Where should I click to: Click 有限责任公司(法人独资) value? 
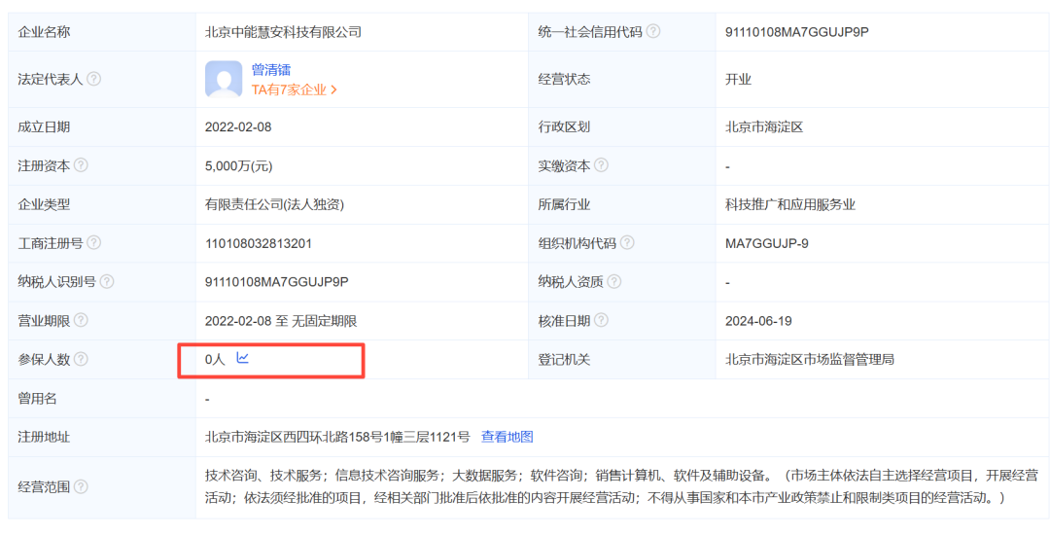pos(274,205)
